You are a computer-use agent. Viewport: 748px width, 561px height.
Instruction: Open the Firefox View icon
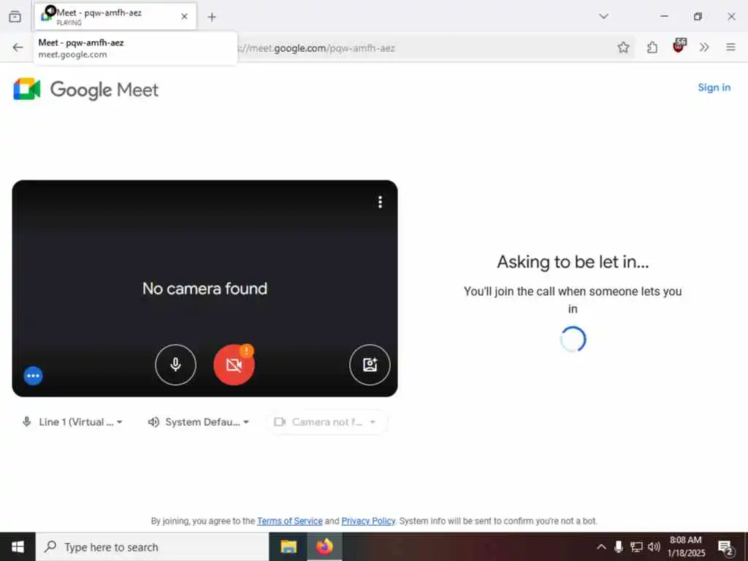[15, 17]
